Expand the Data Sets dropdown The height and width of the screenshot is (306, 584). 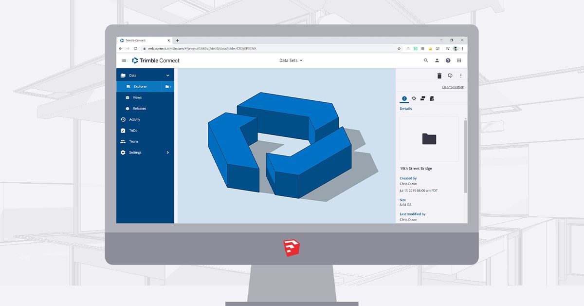click(291, 60)
